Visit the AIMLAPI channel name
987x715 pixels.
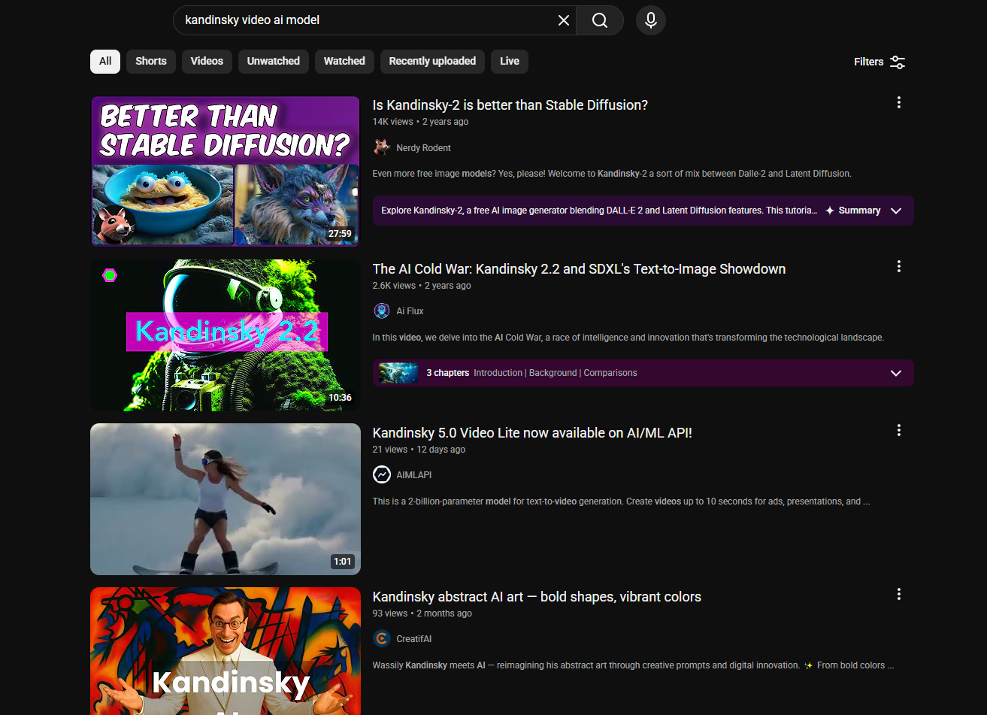(414, 475)
